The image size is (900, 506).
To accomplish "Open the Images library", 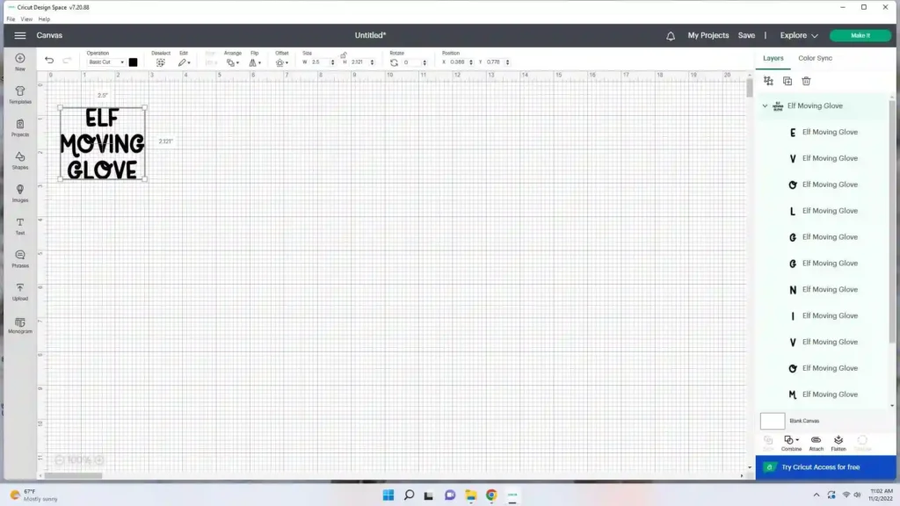I will pyautogui.click(x=19, y=193).
